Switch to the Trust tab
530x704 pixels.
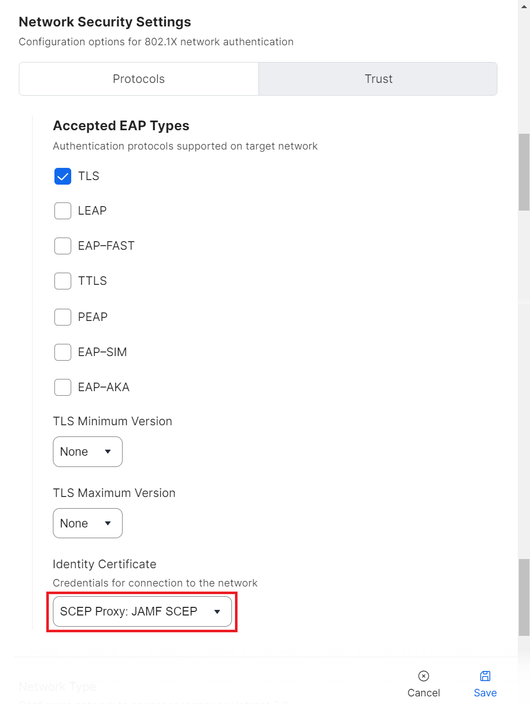pyautogui.click(x=378, y=79)
